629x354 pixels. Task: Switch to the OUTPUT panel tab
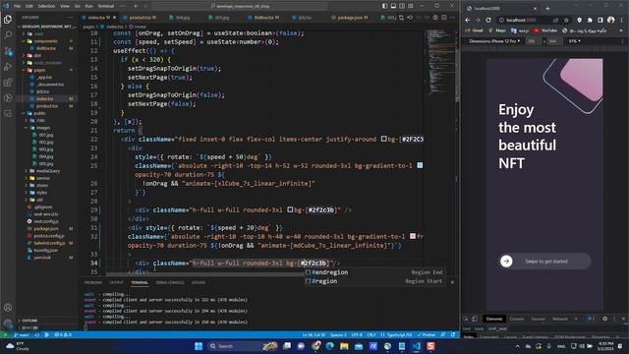point(117,282)
